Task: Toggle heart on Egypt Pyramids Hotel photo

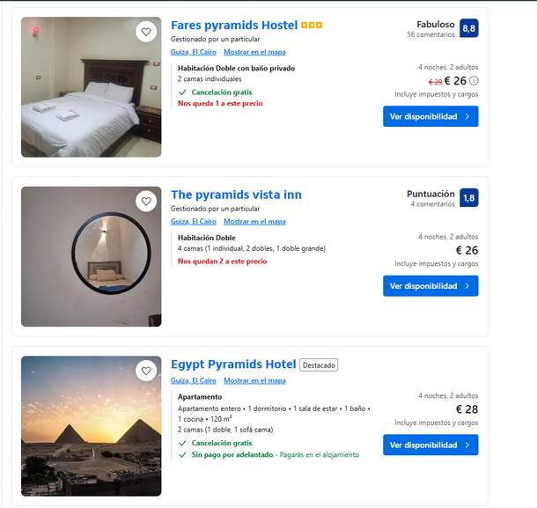Action: tap(146, 371)
